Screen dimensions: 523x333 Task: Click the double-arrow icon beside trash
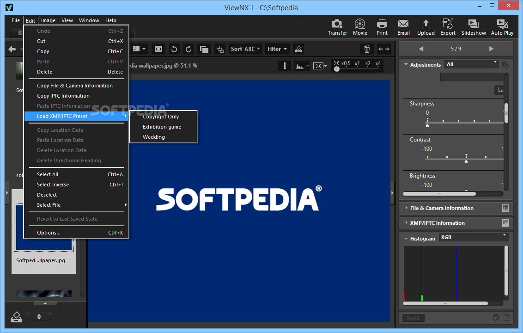384,49
